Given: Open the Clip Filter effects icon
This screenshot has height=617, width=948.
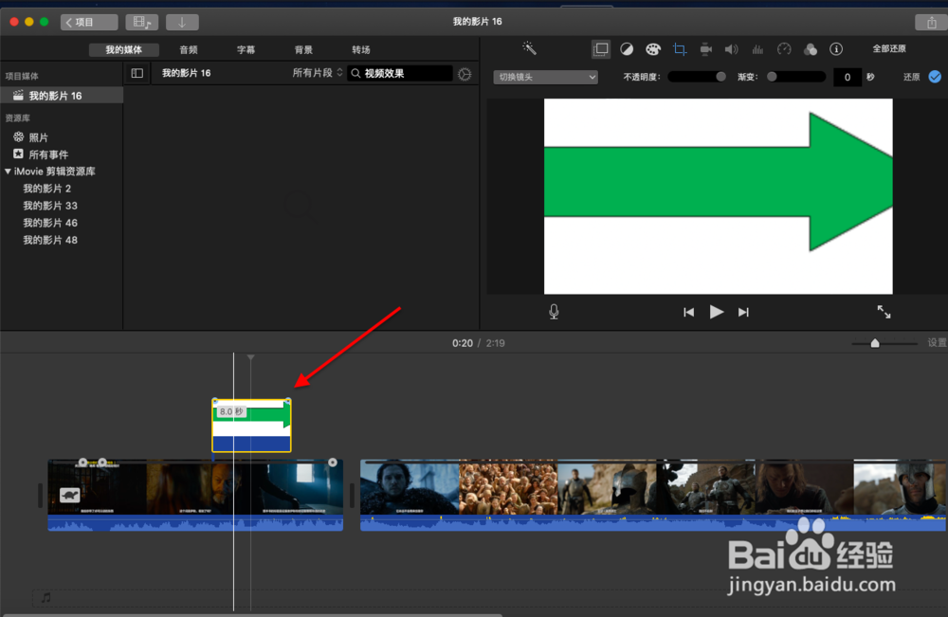Looking at the screenshot, I should [x=811, y=48].
